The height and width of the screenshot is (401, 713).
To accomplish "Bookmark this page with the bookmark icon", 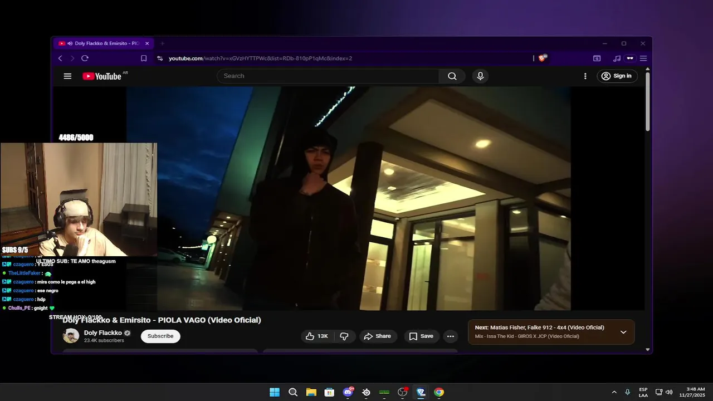I will tap(144, 58).
